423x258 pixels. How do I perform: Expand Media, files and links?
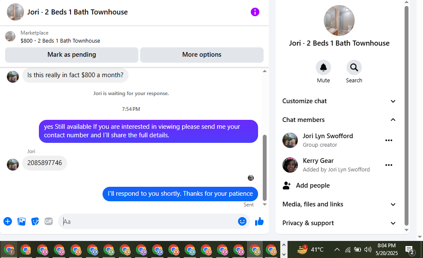pyautogui.click(x=339, y=204)
